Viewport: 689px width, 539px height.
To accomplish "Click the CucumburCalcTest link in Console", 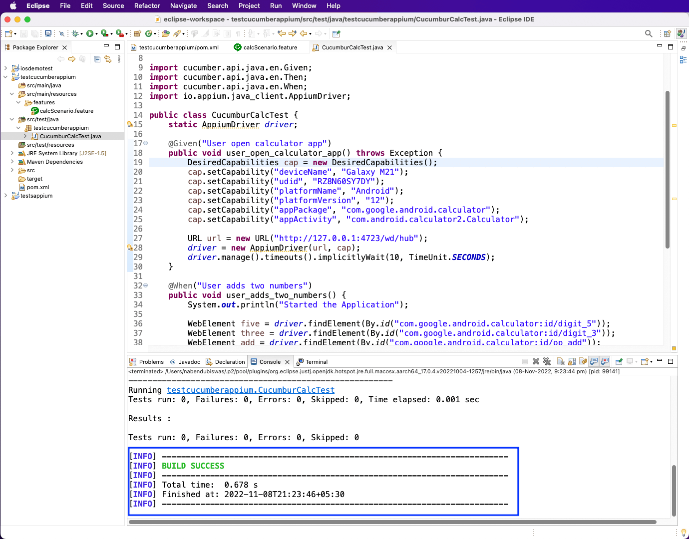I will (250, 390).
